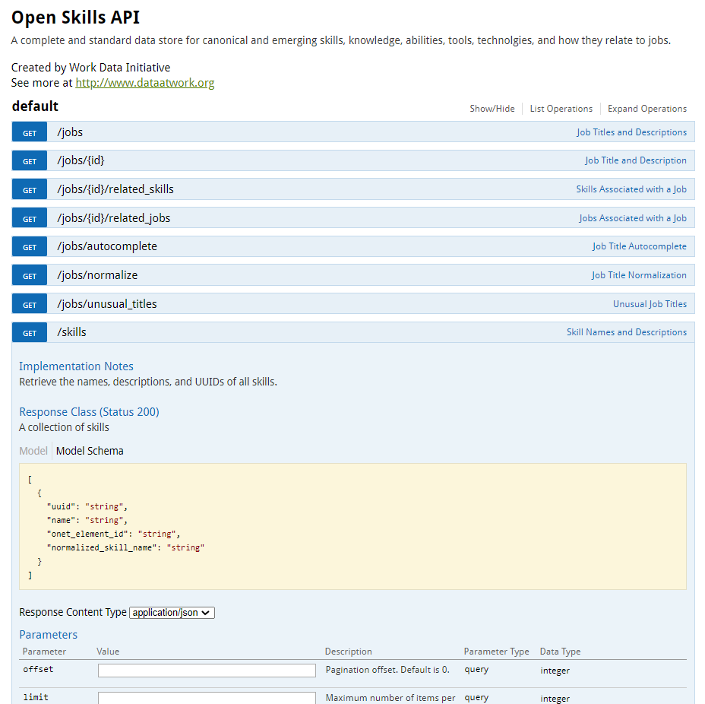Click GET badge for /jobs/{id}/related_skills

click(x=29, y=189)
